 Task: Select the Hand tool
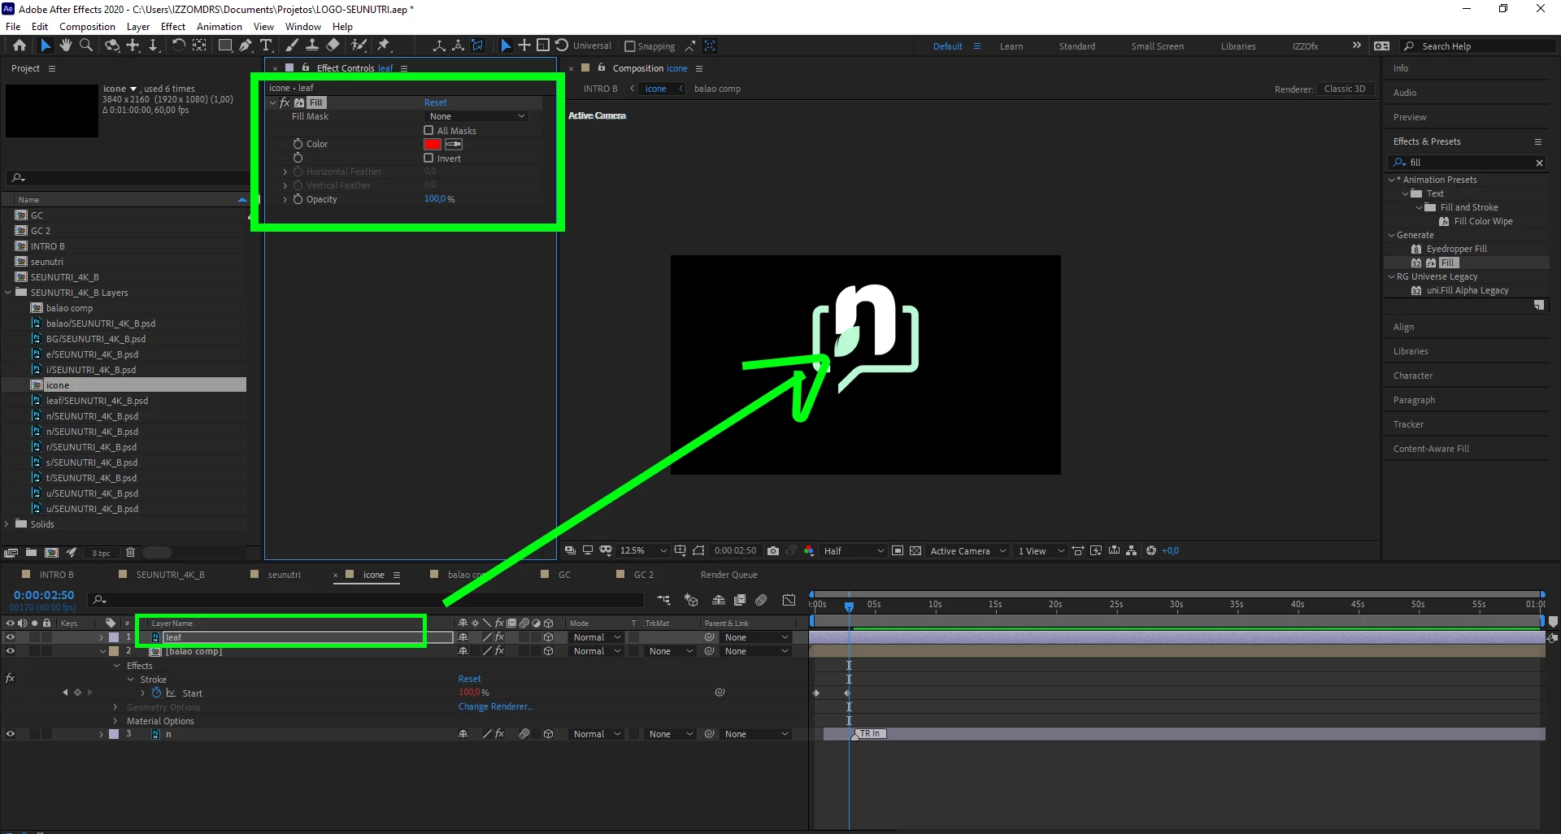click(66, 46)
